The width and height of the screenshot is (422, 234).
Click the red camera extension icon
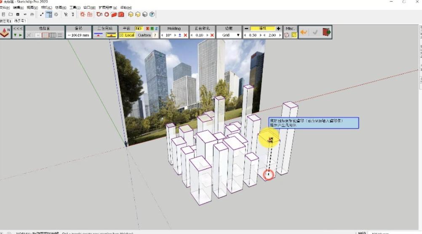pyautogui.click(x=121, y=14)
